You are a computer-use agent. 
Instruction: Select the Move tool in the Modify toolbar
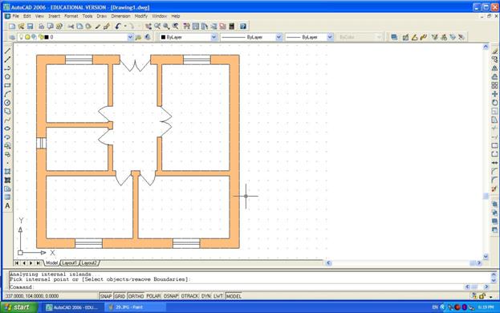(x=494, y=94)
